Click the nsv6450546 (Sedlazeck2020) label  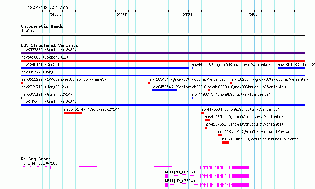tap(179, 87)
